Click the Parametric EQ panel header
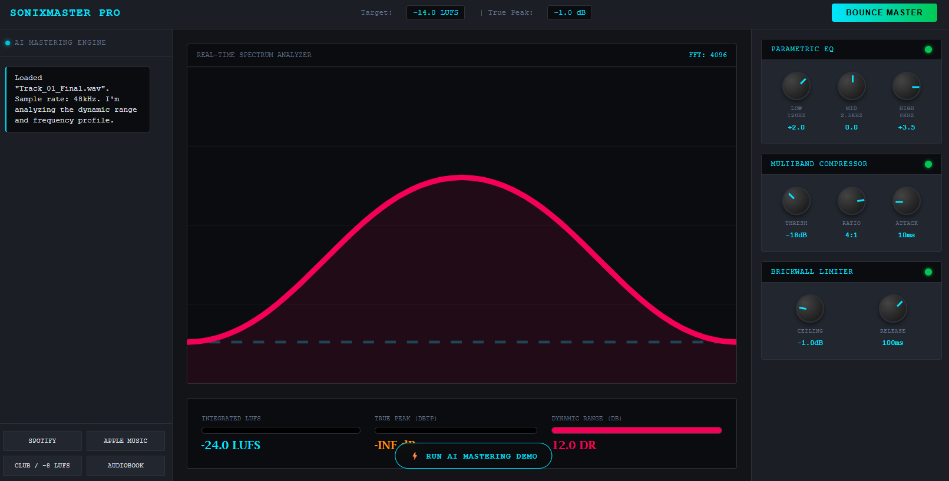Image resolution: width=949 pixels, height=481 pixels. tap(851, 49)
